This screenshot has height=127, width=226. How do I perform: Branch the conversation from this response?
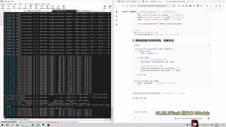[142, 98]
